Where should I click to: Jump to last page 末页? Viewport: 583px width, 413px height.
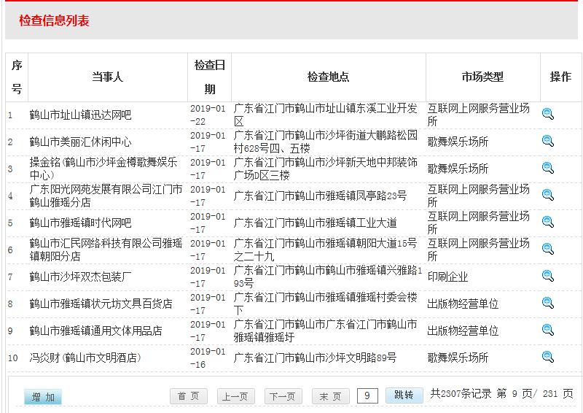point(330,396)
